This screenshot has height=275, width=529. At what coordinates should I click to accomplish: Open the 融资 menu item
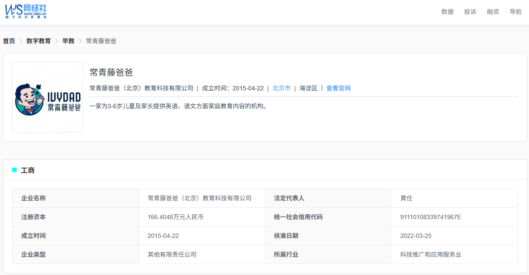tap(493, 12)
